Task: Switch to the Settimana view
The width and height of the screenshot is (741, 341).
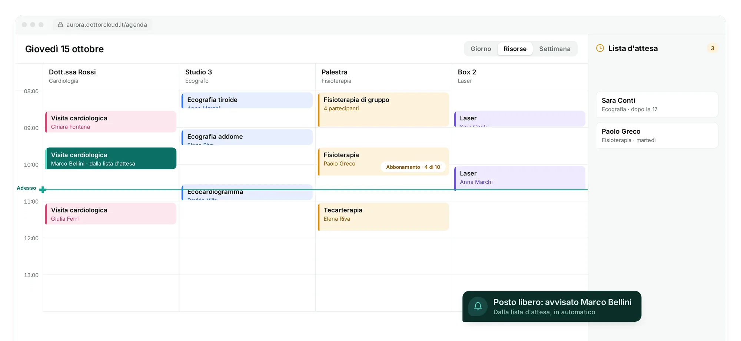Action: (555, 49)
